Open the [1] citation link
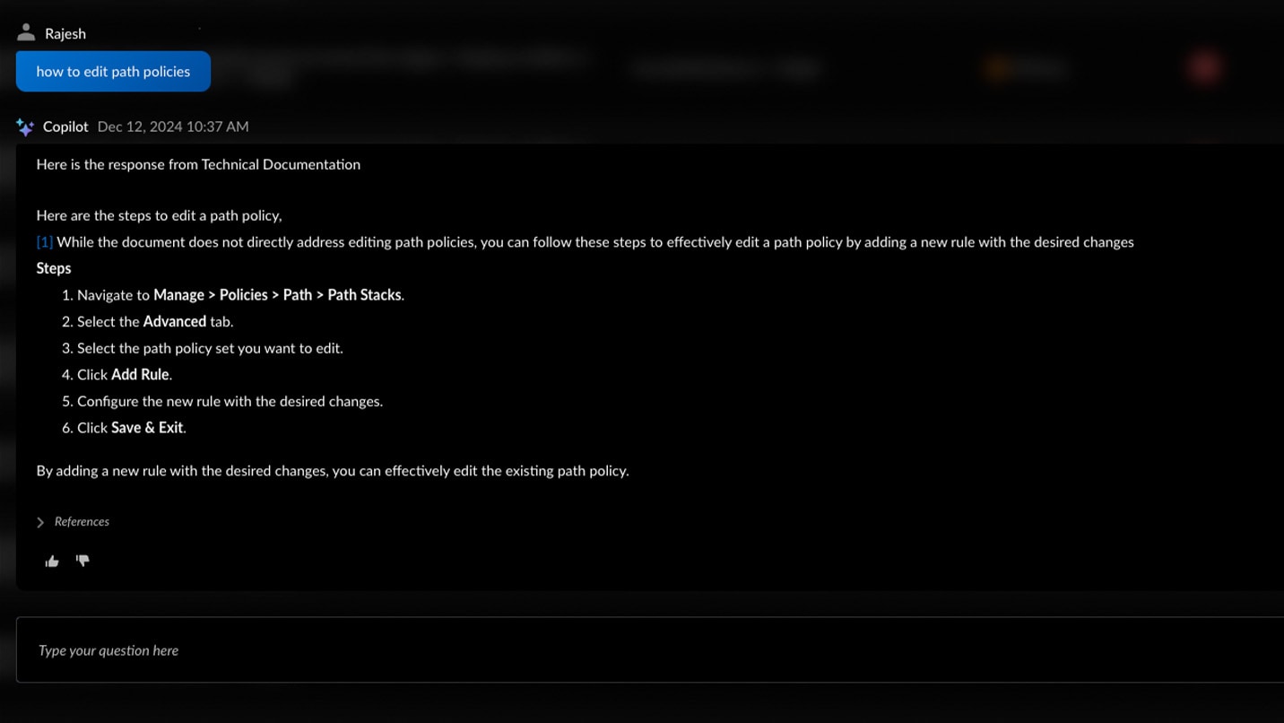 coord(44,242)
